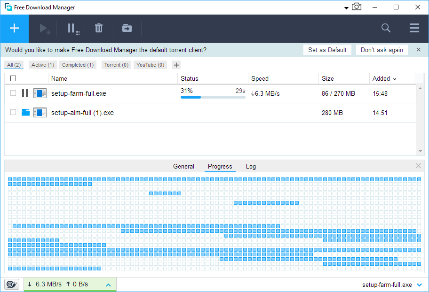This screenshot has width=429, height=292.
Task: Toggle snail mode speed limiter
Action: pyautogui.click(x=12, y=284)
